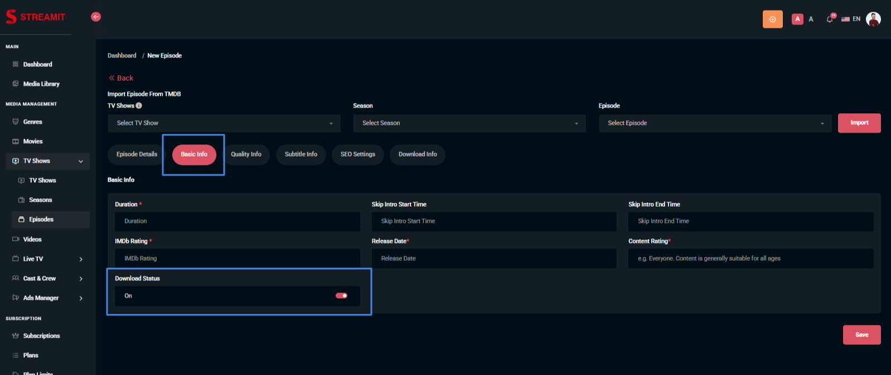Screen dimensions: 891x375
Task: Toggle the Download Status switch off
Action: coord(341,296)
